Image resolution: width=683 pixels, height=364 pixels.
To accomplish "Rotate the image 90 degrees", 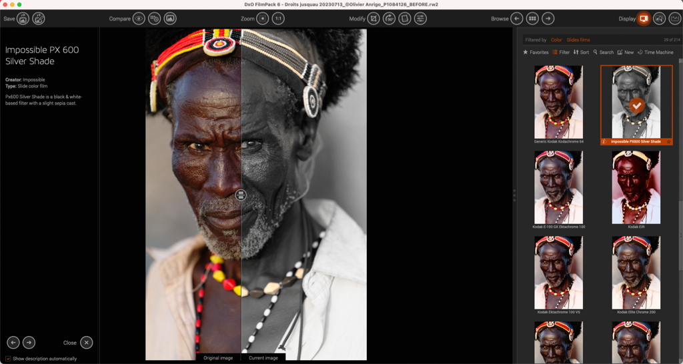I will (x=389, y=19).
